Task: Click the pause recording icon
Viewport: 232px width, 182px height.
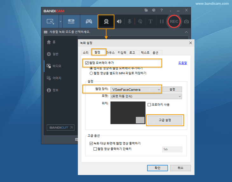Action: tap(161, 22)
